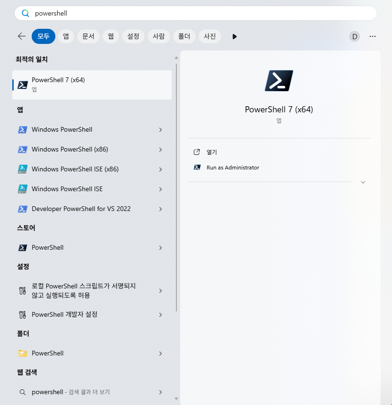
Task: Expand the Windows PowerShell result chevron
Action: 161,129
